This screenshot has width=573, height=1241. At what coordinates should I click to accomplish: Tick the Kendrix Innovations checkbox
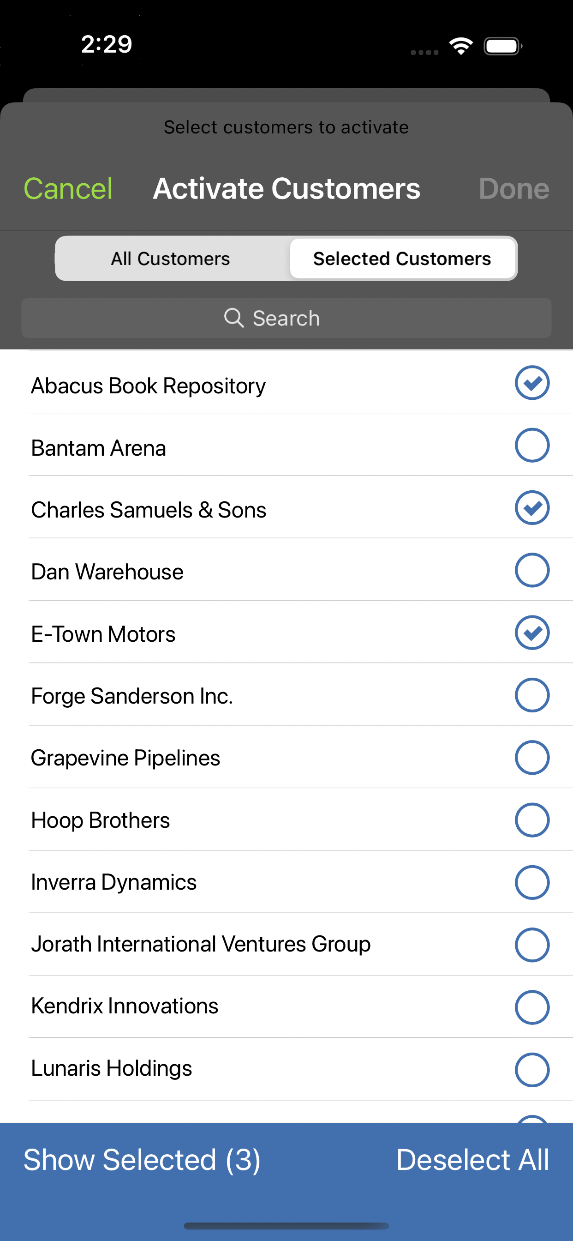click(x=531, y=1007)
